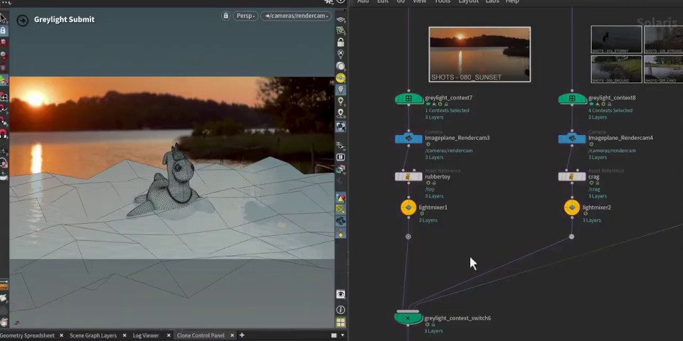Click the four-pane viewport layout icon
This screenshot has height=341, width=683.
pyautogui.click(x=341, y=323)
